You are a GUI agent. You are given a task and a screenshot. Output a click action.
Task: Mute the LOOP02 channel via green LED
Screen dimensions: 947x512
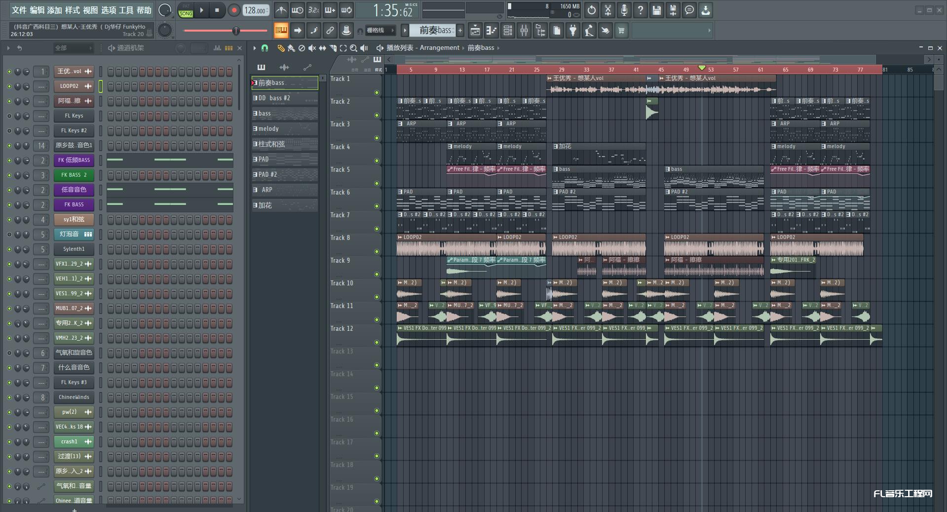click(9, 86)
